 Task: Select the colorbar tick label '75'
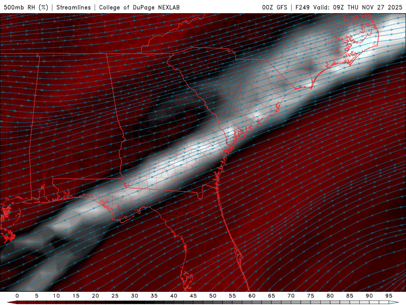(x=311, y=296)
